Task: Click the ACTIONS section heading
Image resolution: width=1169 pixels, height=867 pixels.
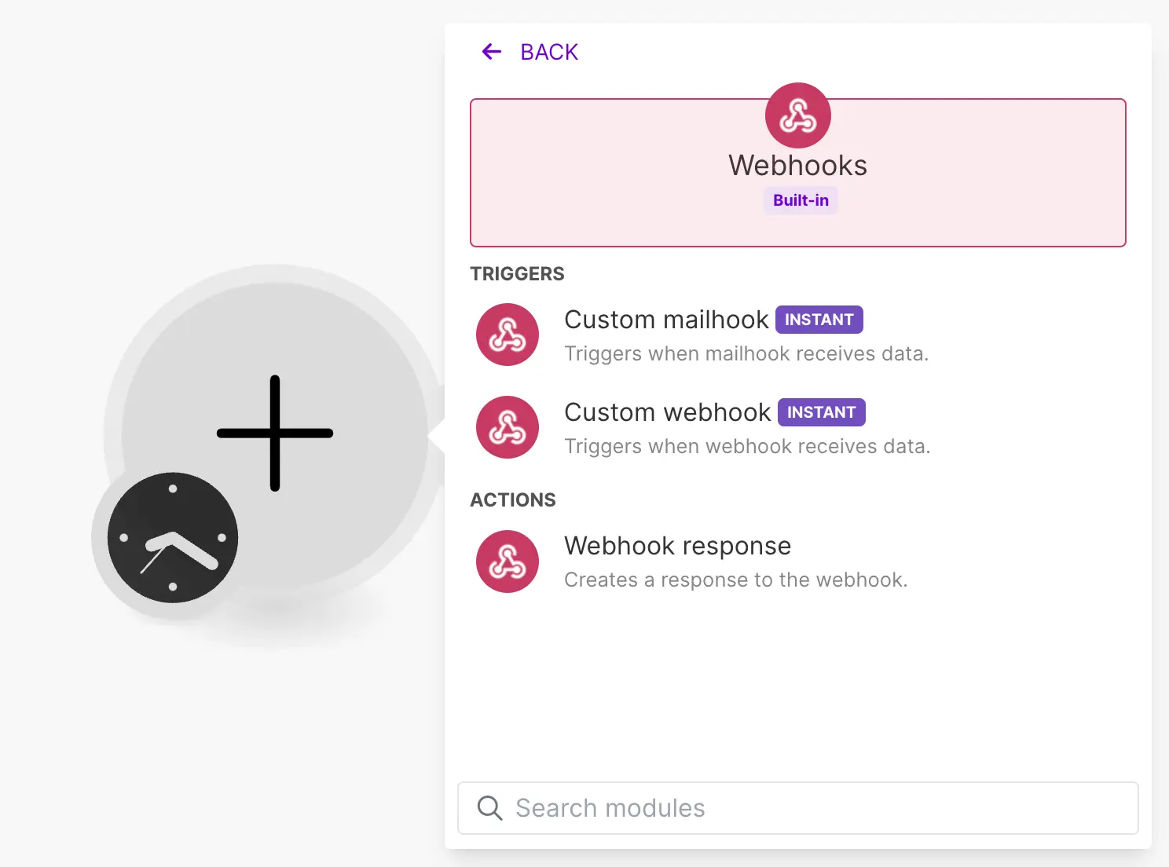Action: click(x=513, y=500)
